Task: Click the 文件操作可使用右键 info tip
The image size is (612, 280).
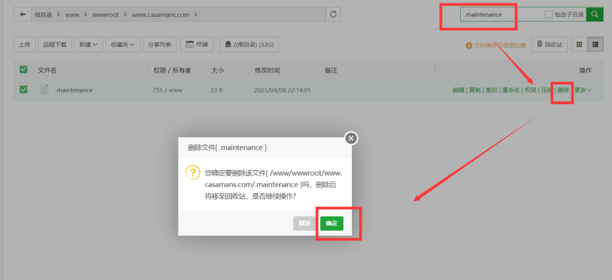Action: coord(496,45)
